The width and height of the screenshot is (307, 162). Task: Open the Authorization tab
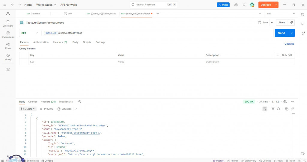click(x=41, y=42)
